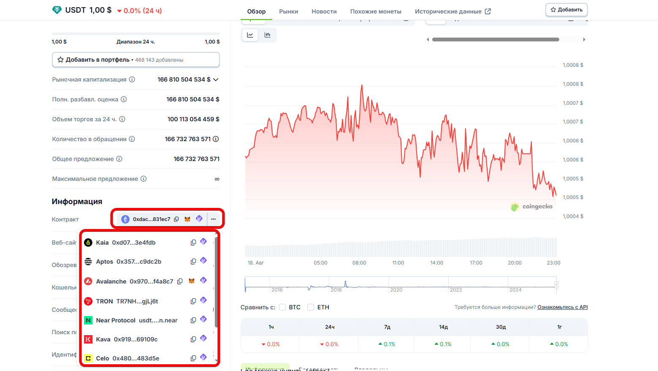Toggle the three-dot contracts list button
The height and width of the screenshot is (371, 658).
214,219
